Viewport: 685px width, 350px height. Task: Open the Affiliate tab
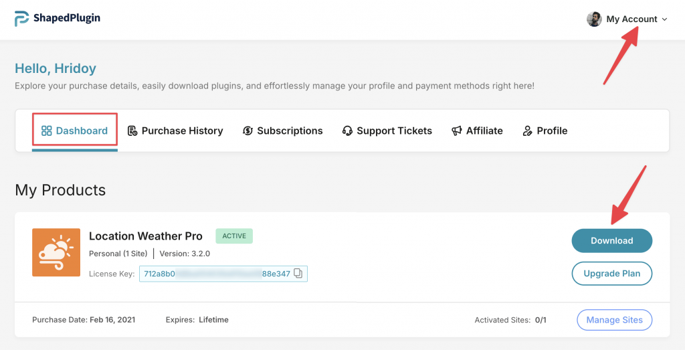(477, 130)
